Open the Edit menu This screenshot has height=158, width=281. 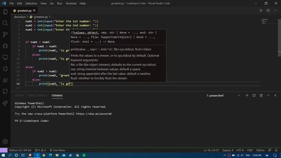tap(19, 4)
